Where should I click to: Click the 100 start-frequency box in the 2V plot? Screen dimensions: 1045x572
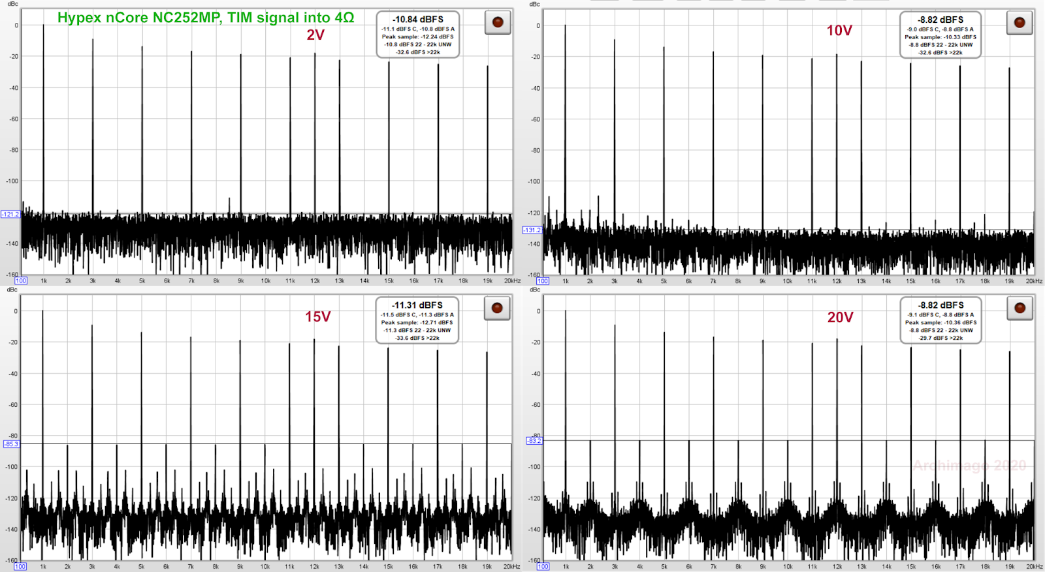click(21, 281)
